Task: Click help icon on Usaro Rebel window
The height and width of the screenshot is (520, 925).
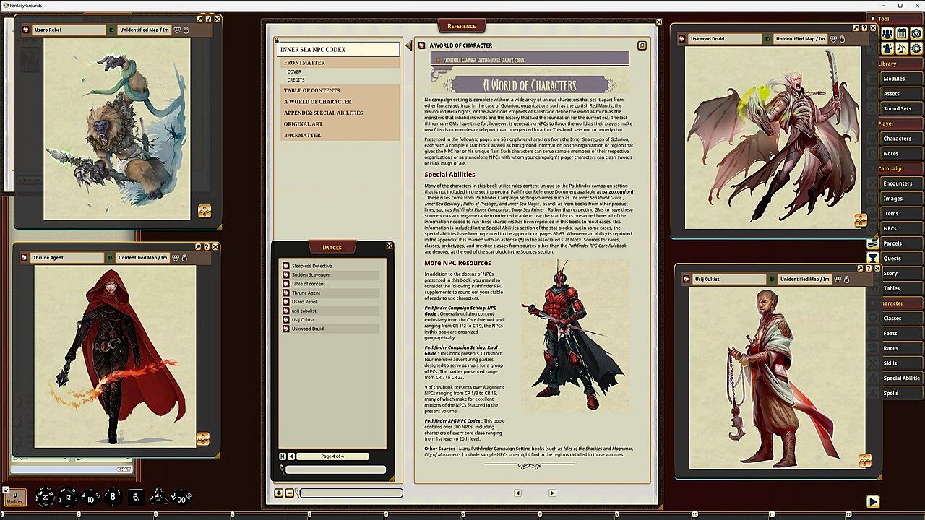Action: (x=208, y=19)
